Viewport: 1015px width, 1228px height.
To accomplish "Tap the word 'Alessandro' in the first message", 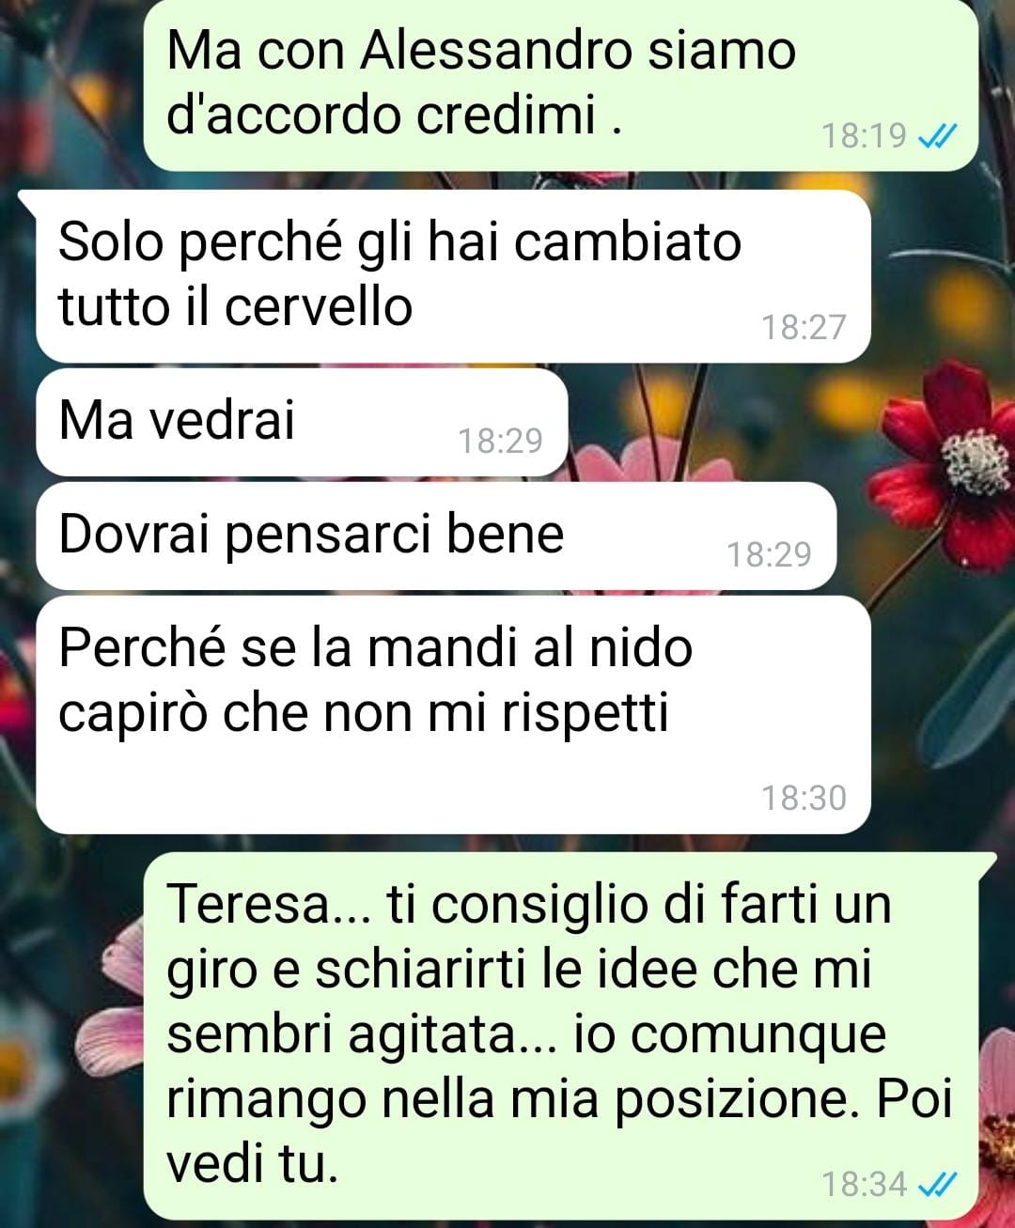I will 498,50.
